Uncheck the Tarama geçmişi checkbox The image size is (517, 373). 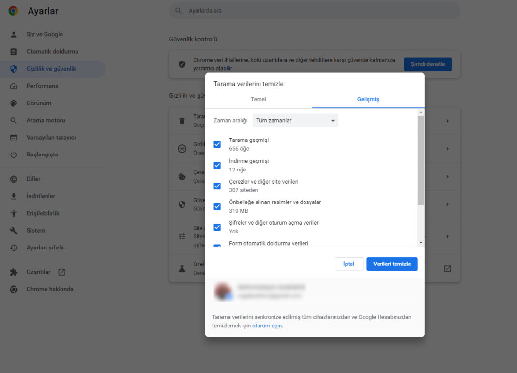pyautogui.click(x=217, y=144)
